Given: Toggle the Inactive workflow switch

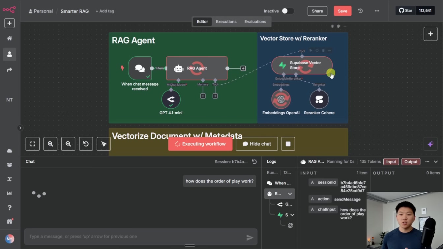Looking at the screenshot, I should 287,11.
